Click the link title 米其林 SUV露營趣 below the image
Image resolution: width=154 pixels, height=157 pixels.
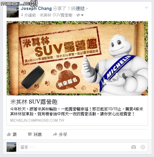(x=34, y=102)
